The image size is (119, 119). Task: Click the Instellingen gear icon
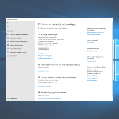8,98
